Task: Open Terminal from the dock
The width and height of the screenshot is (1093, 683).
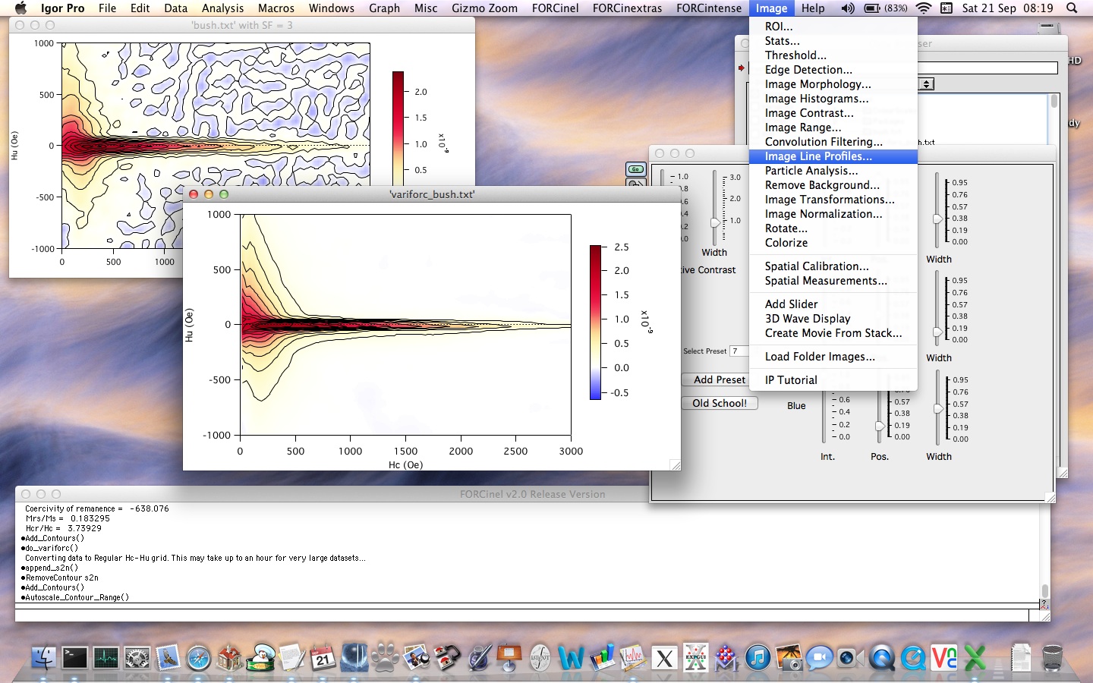Action: click(x=74, y=657)
